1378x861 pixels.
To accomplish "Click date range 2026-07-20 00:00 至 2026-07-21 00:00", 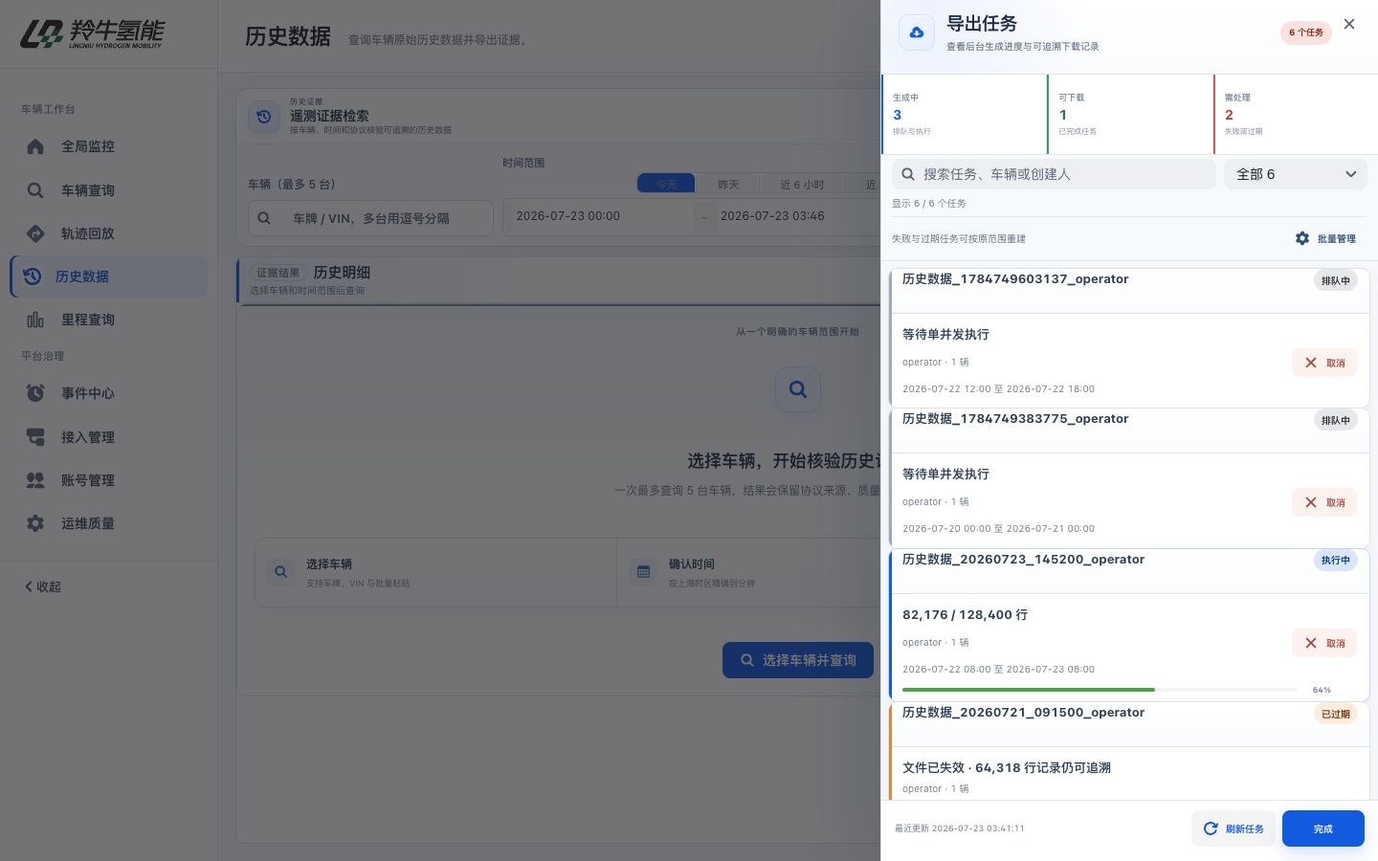I will click(998, 529).
